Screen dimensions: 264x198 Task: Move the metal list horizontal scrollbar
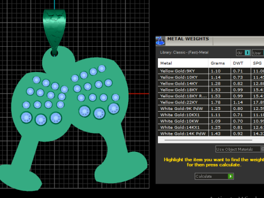click(x=208, y=140)
